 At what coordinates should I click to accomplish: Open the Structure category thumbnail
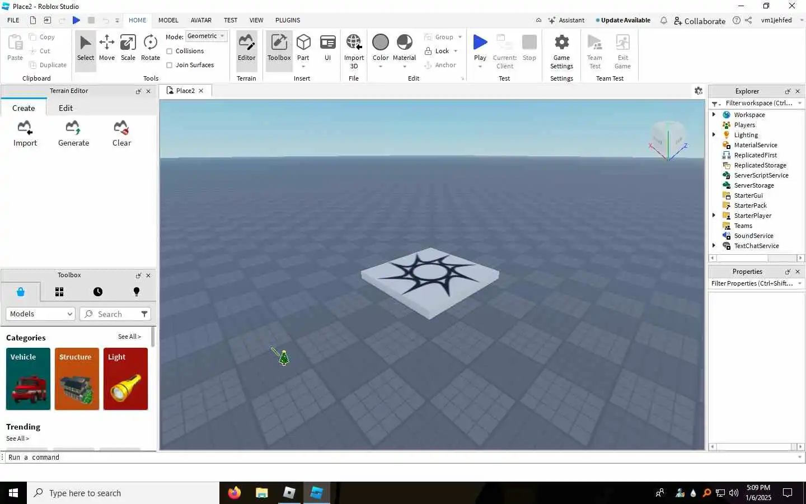click(x=77, y=379)
